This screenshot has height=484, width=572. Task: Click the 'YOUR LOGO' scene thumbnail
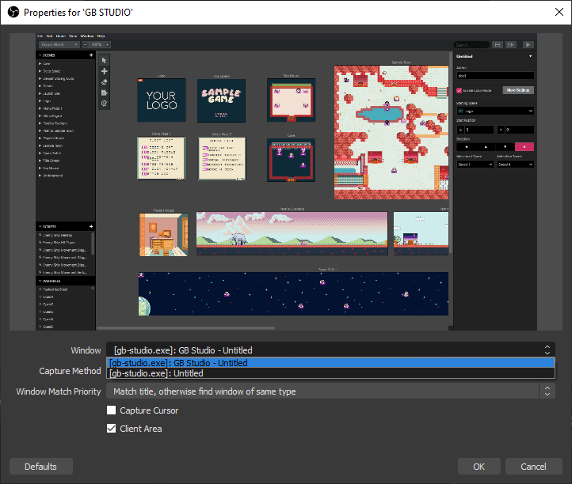(x=162, y=100)
